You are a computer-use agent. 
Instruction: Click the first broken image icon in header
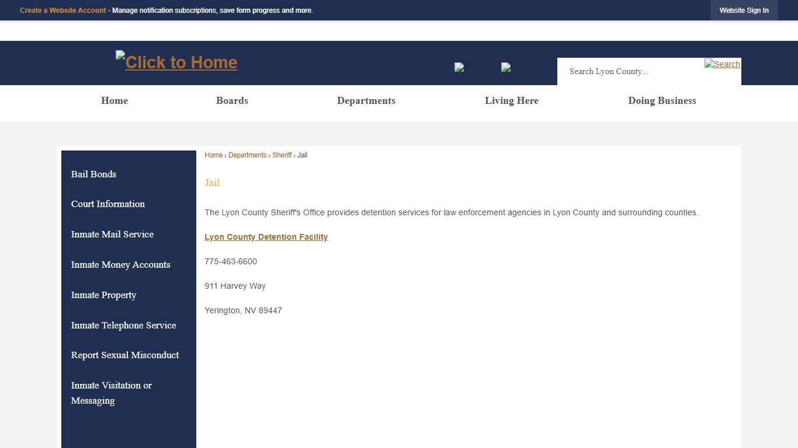click(459, 67)
